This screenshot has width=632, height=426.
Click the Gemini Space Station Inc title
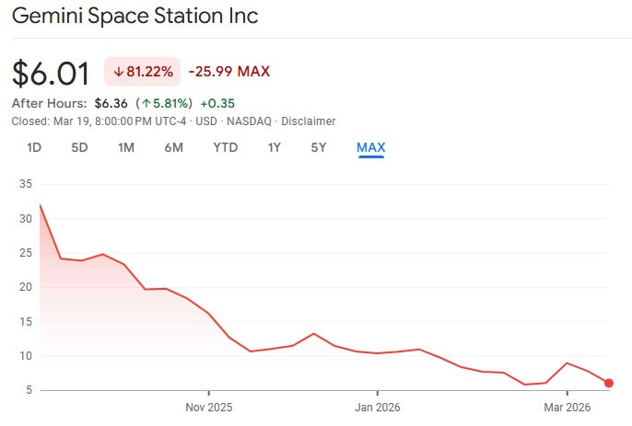tap(135, 17)
